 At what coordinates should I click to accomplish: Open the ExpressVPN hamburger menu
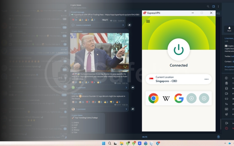tap(148, 21)
